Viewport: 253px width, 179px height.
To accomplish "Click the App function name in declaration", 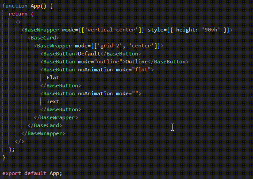I will pos(35,6).
